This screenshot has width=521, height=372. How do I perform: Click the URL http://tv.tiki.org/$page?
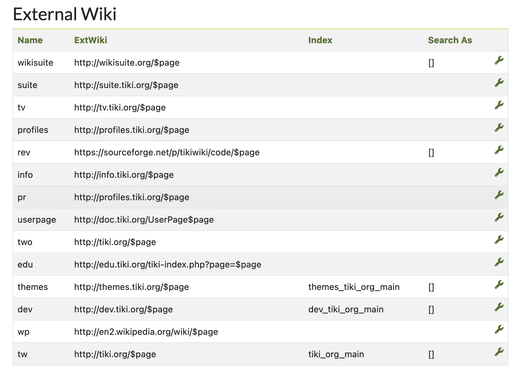point(120,107)
